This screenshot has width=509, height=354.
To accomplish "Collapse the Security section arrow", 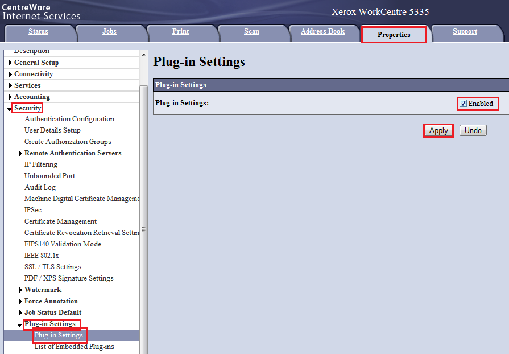I will [x=9, y=109].
